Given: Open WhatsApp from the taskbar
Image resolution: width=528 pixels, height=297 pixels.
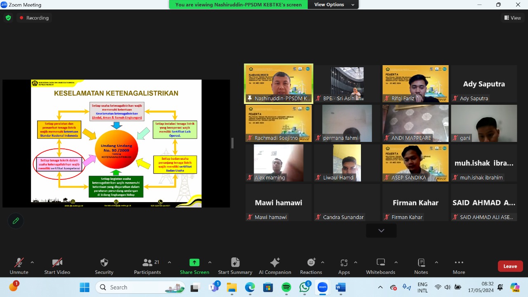Looking at the screenshot, I should point(304,287).
